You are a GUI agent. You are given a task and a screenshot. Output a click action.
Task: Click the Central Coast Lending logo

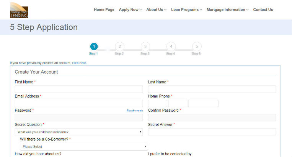coord(19,10)
